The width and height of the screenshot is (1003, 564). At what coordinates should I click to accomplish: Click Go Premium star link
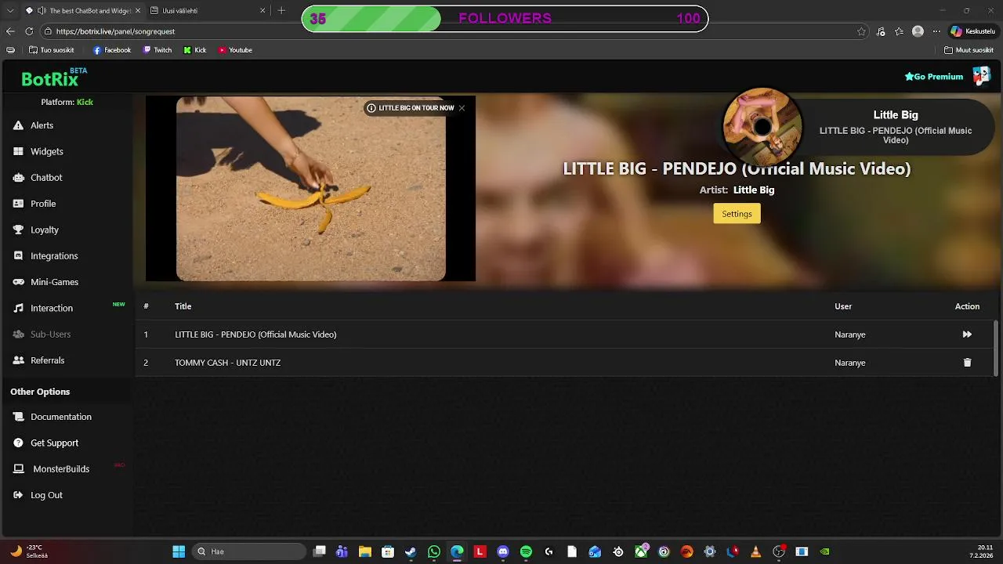(934, 77)
